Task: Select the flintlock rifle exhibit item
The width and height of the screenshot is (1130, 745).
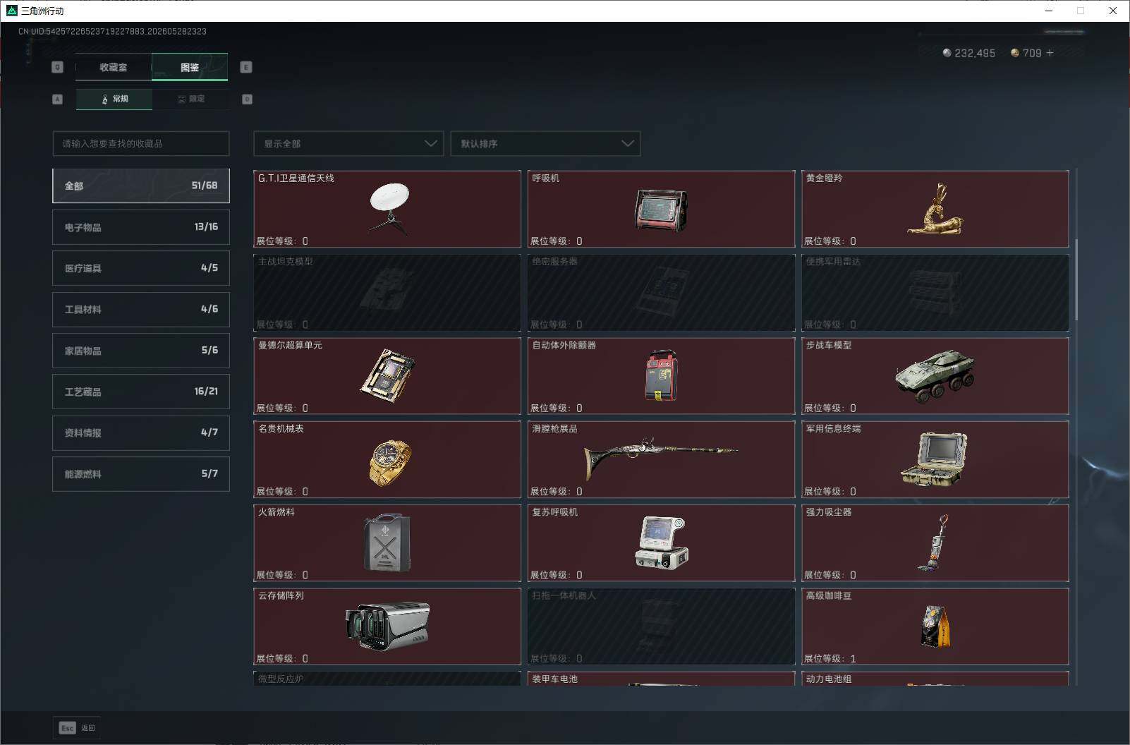Action: (x=661, y=459)
